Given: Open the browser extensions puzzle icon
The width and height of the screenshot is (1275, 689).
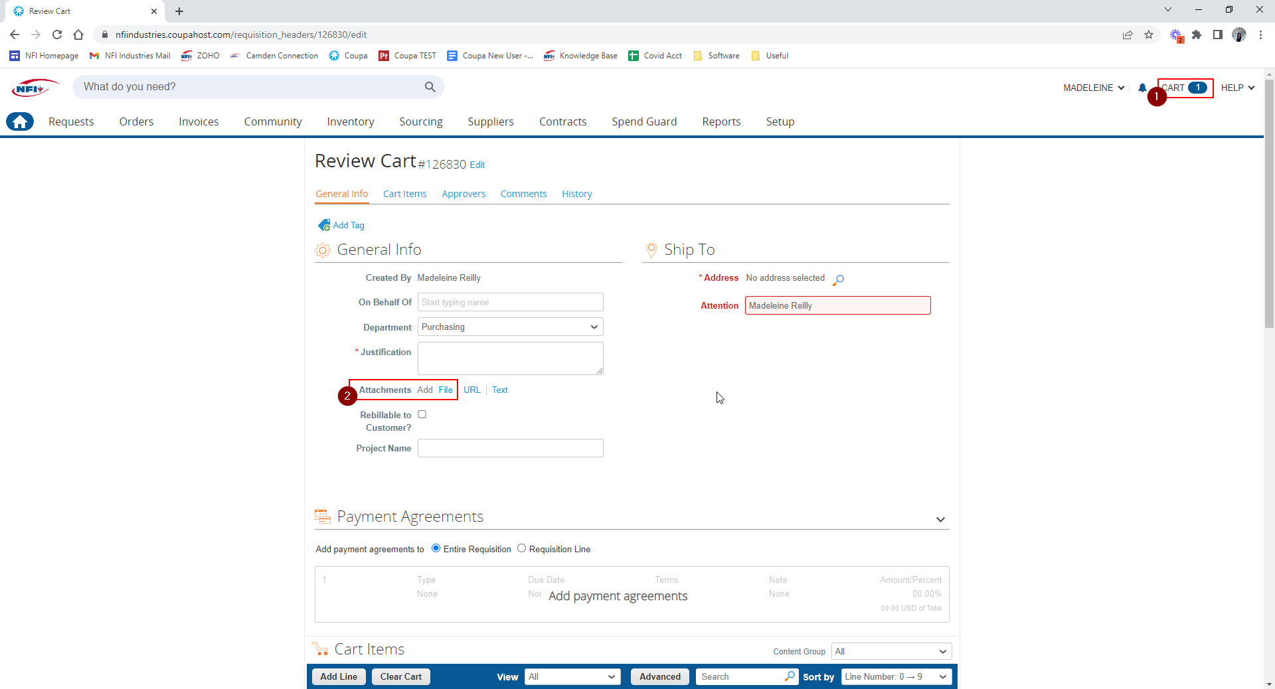Looking at the screenshot, I should (x=1197, y=35).
